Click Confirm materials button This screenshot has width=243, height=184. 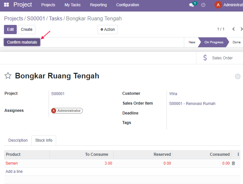click(22, 42)
